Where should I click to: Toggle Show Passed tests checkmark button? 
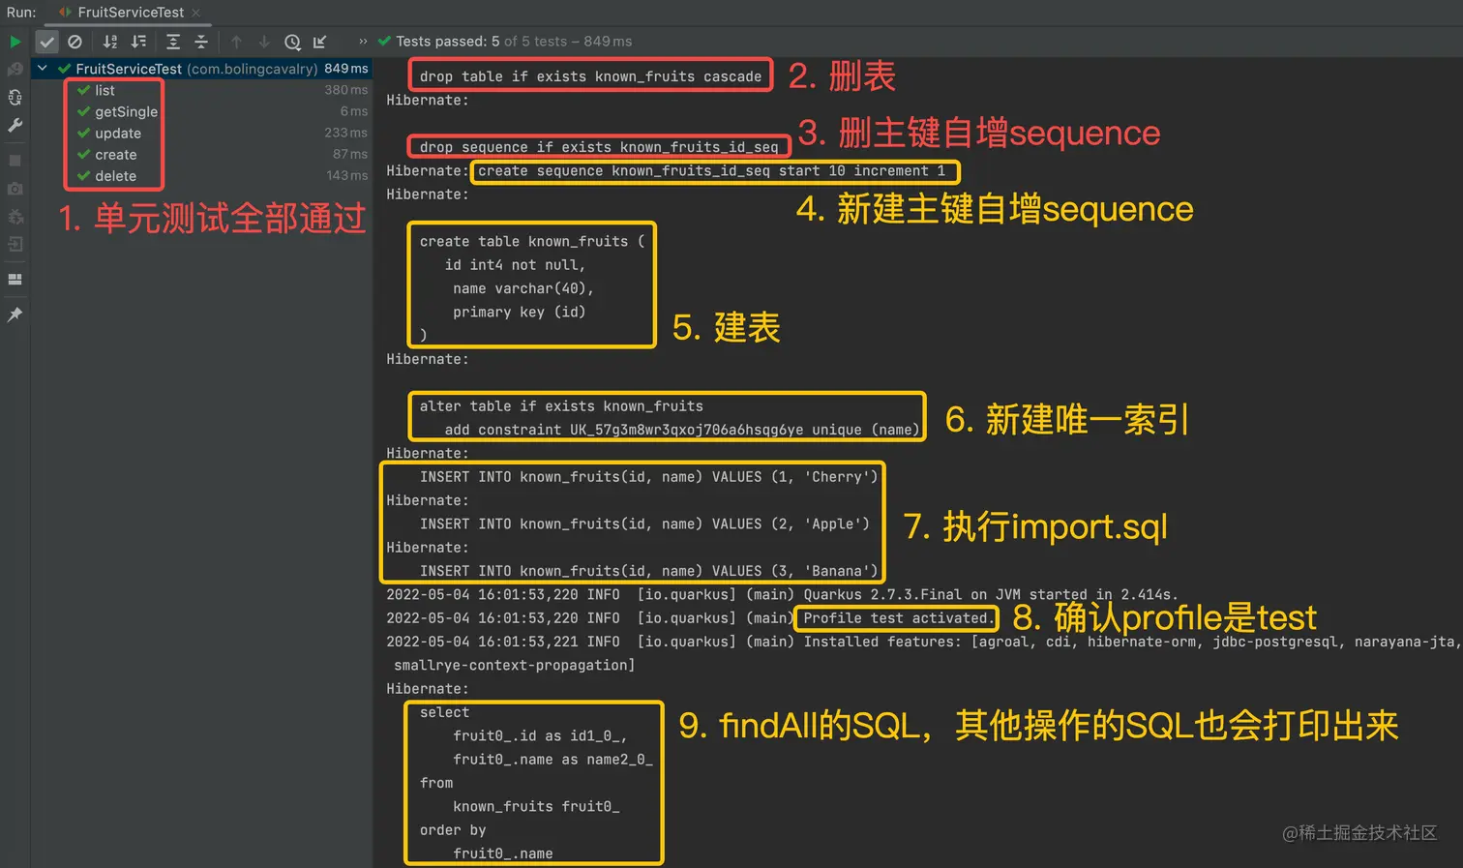[46, 42]
